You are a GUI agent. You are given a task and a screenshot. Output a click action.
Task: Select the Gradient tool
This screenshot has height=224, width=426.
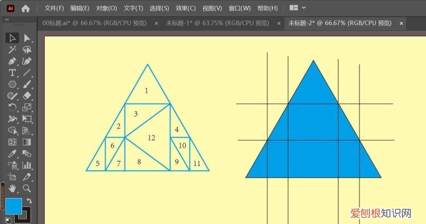(x=27, y=142)
